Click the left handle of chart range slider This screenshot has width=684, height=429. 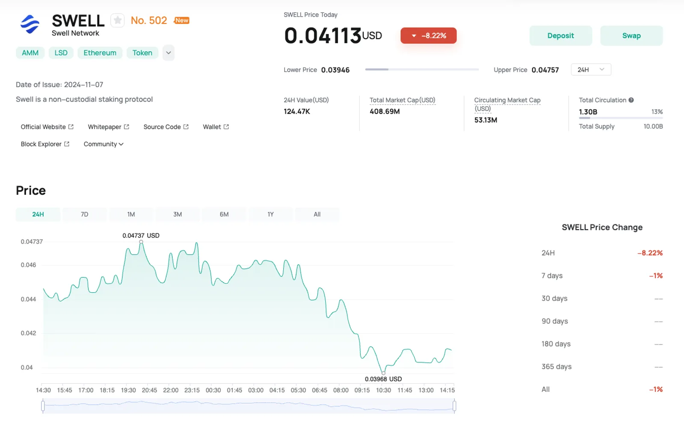point(43,406)
